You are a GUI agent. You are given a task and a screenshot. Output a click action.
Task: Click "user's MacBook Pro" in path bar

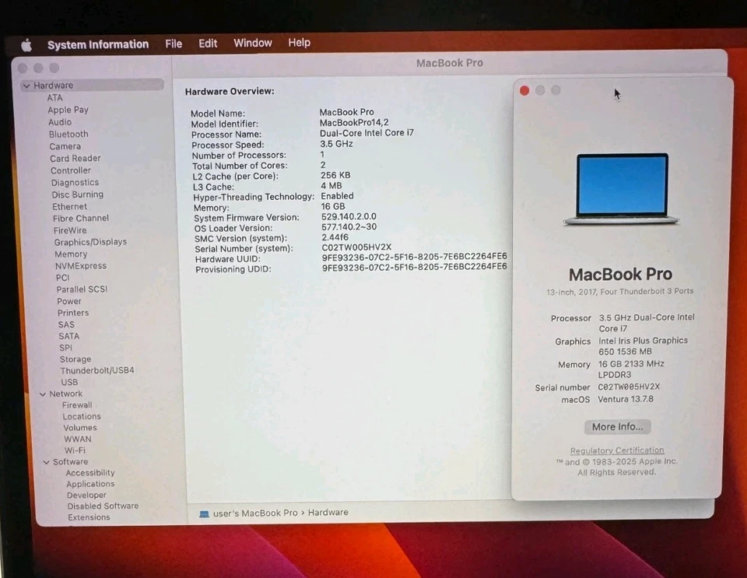(x=255, y=513)
